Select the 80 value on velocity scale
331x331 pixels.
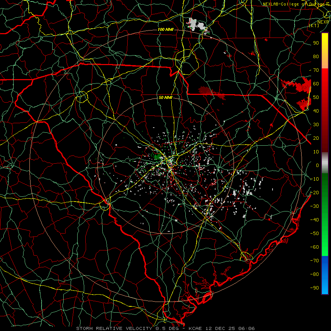316,57
